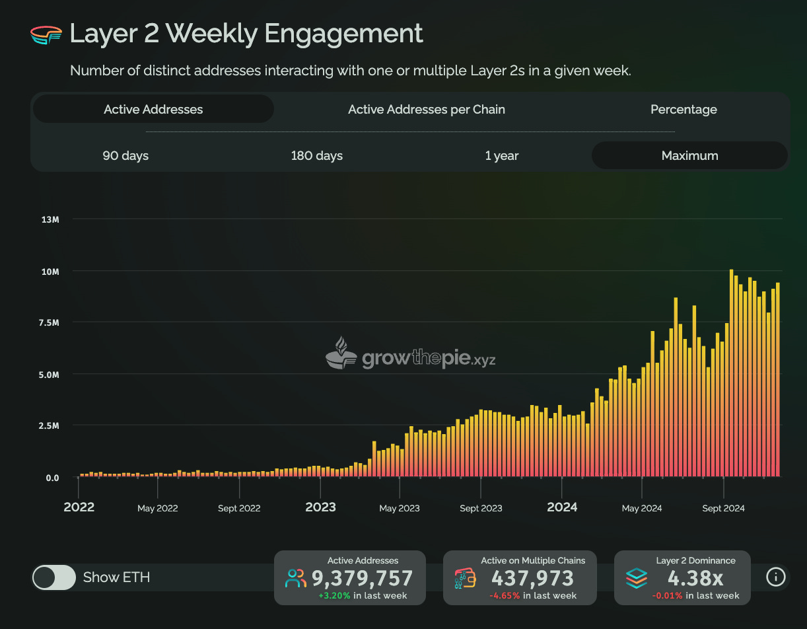Choose the 90 days time range

(x=125, y=155)
